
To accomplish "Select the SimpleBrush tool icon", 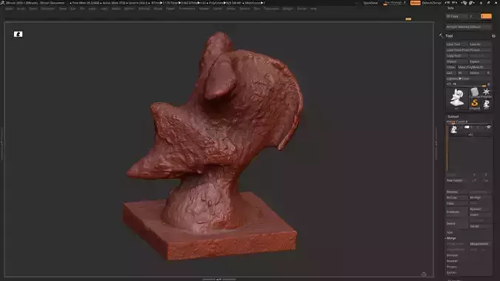I will (x=475, y=104).
